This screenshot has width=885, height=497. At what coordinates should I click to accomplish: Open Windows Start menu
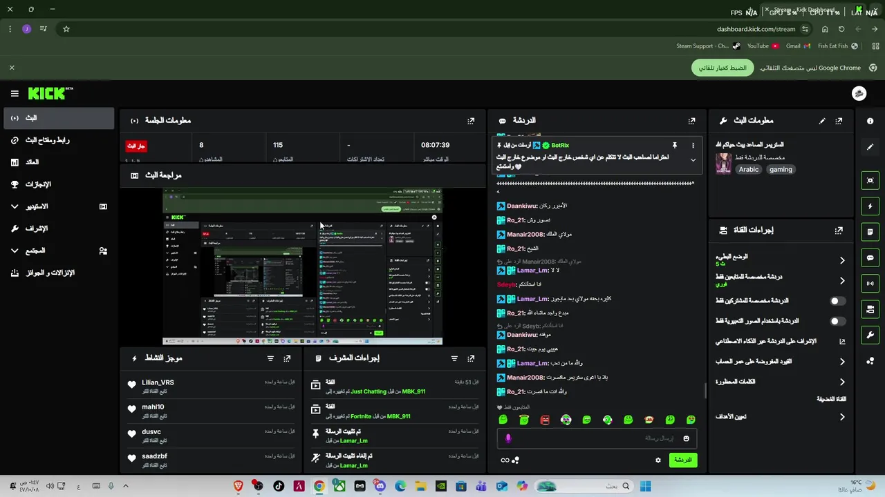[x=645, y=486]
